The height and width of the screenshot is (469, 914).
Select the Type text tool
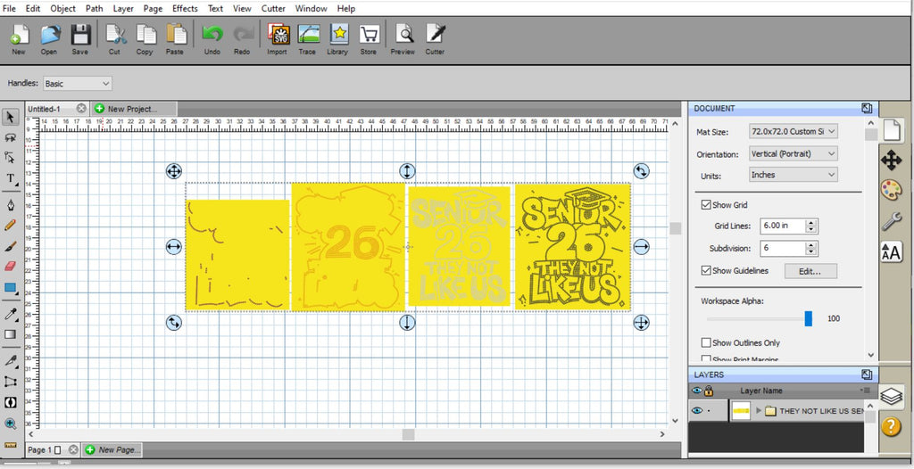point(11,179)
